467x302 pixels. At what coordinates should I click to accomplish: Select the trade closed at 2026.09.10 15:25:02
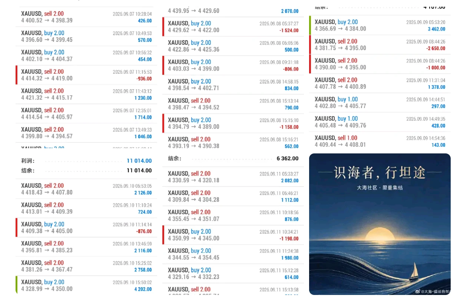click(86, 266)
